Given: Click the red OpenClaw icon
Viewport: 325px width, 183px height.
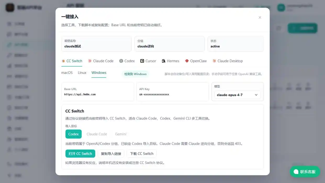Looking at the screenshot, I should click(x=187, y=61).
